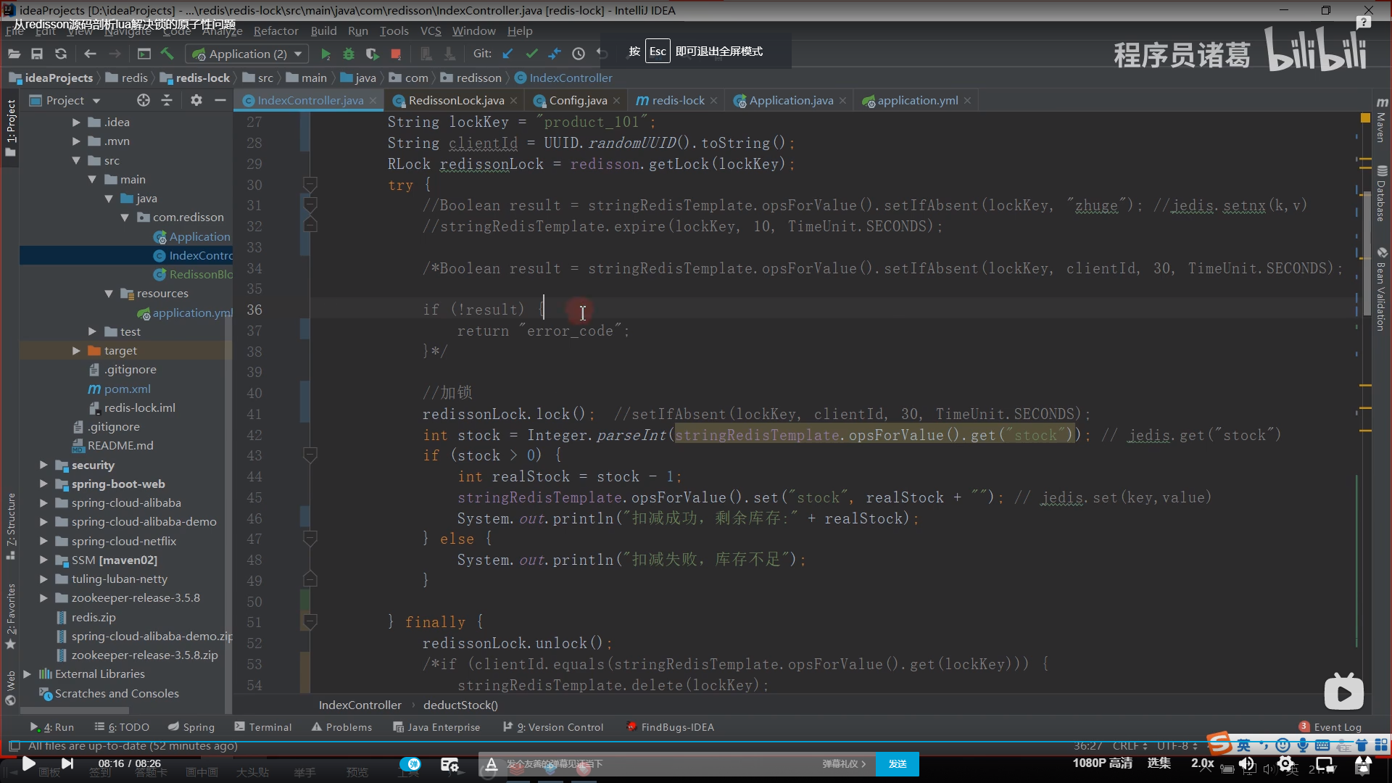The height and width of the screenshot is (783, 1392).
Task: Open Application (2) run configuration dropdown
Action: click(x=247, y=54)
